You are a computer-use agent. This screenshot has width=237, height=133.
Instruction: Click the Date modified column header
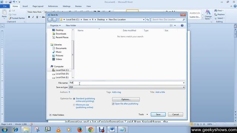(x=129, y=30)
